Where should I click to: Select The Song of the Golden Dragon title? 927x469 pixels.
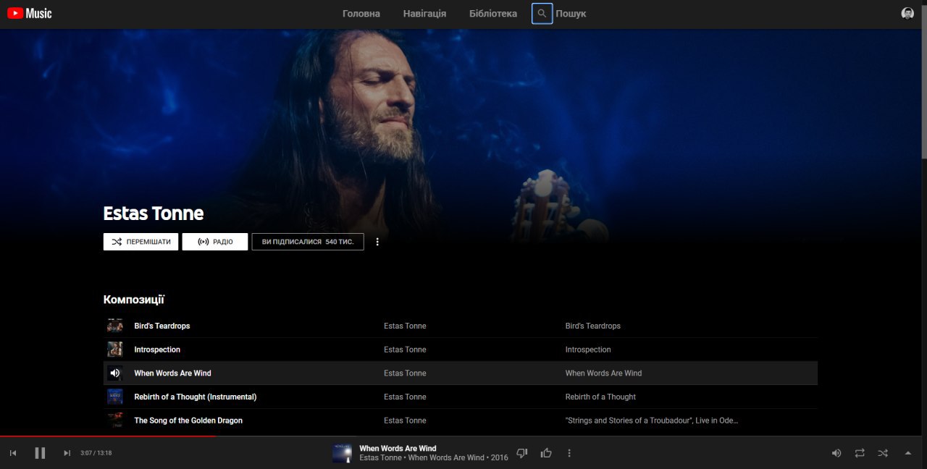(x=188, y=421)
